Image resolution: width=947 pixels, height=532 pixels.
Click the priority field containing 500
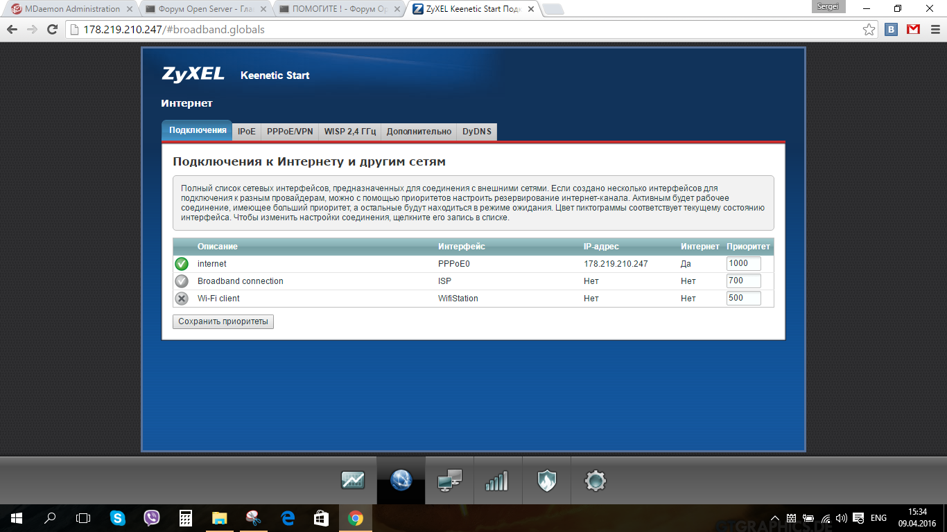click(743, 299)
